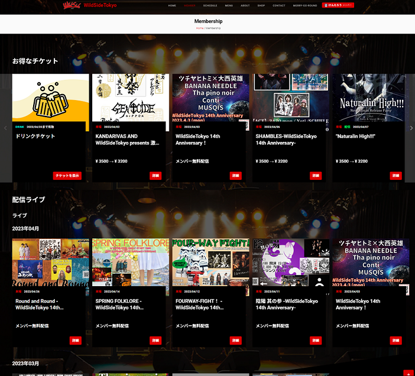
Task: Go to previous ticket carousel slide
Action: click(x=5, y=128)
